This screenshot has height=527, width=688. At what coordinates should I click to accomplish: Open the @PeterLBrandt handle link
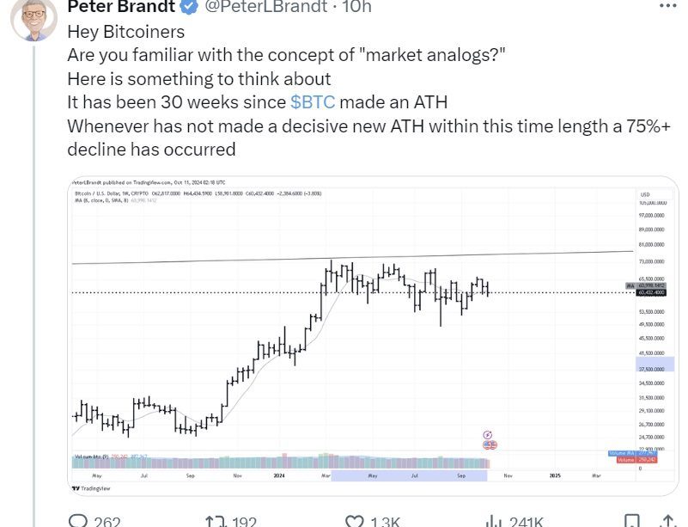coord(266,7)
